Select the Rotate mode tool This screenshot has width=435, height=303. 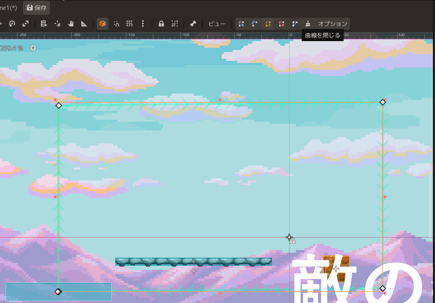12,24
